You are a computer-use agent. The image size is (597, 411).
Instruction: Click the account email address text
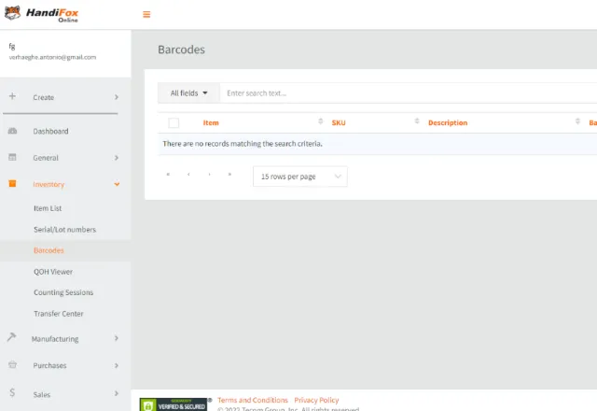pos(52,57)
